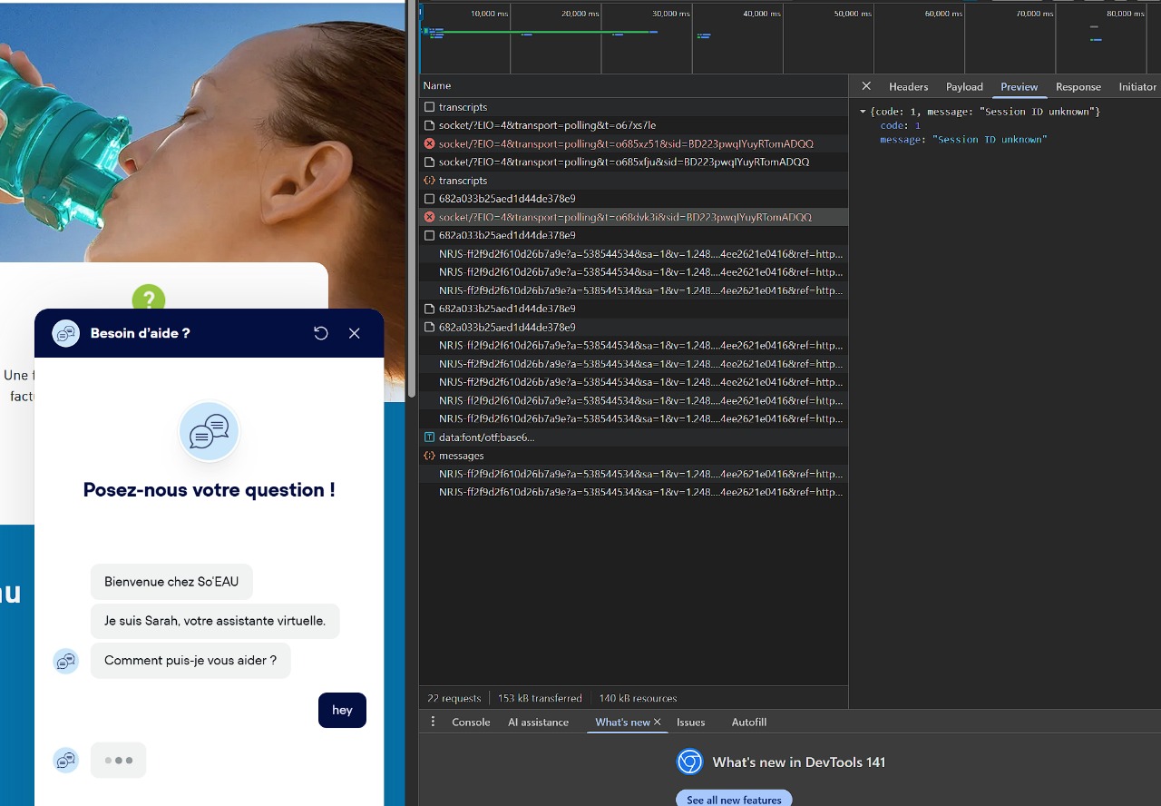The height and width of the screenshot is (806, 1161).
Task: Open the Payload tab
Action: click(x=964, y=86)
